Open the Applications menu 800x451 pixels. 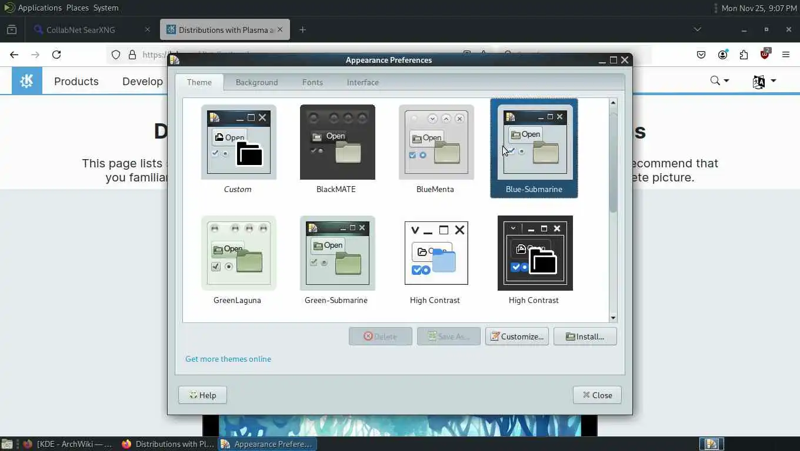coord(40,8)
